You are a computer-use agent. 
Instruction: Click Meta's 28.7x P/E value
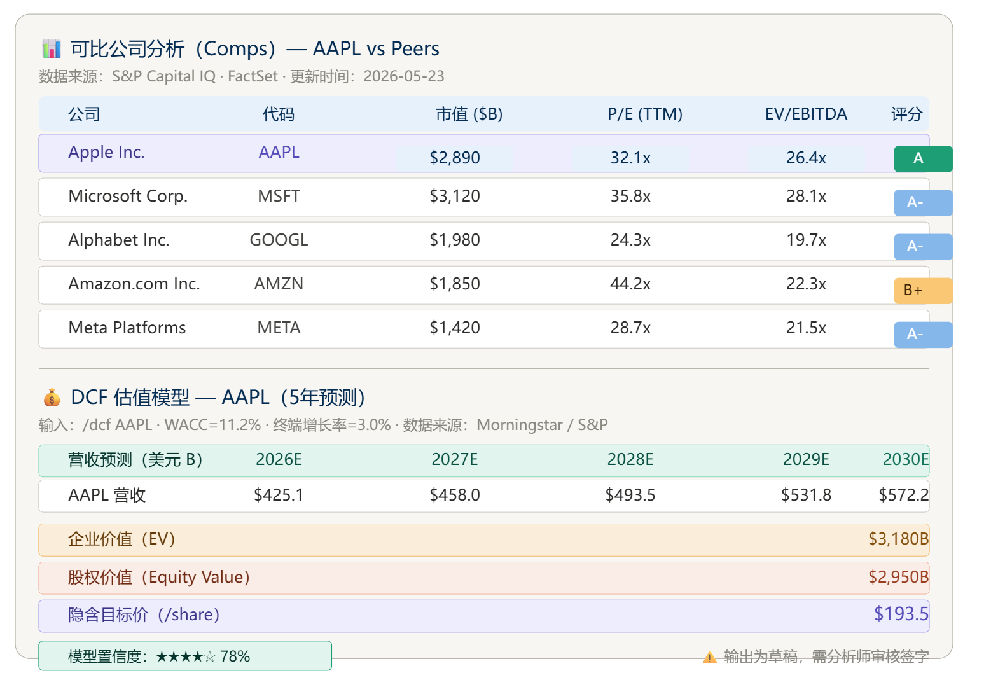630,328
